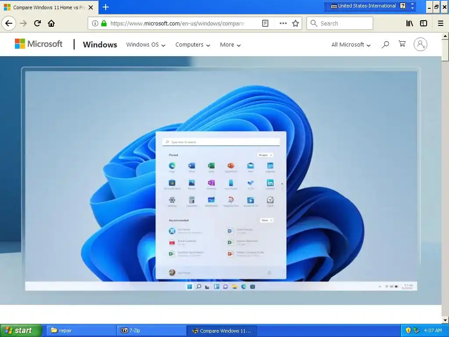Select the Compare Windows 11 Home tab

[49, 7]
